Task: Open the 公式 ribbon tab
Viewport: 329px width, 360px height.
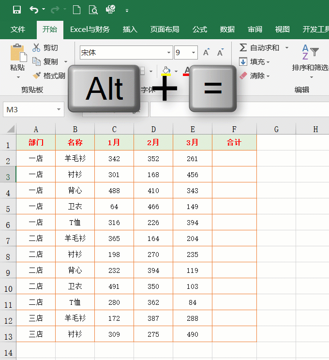Action: pyautogui.click(x=200, y=29)
